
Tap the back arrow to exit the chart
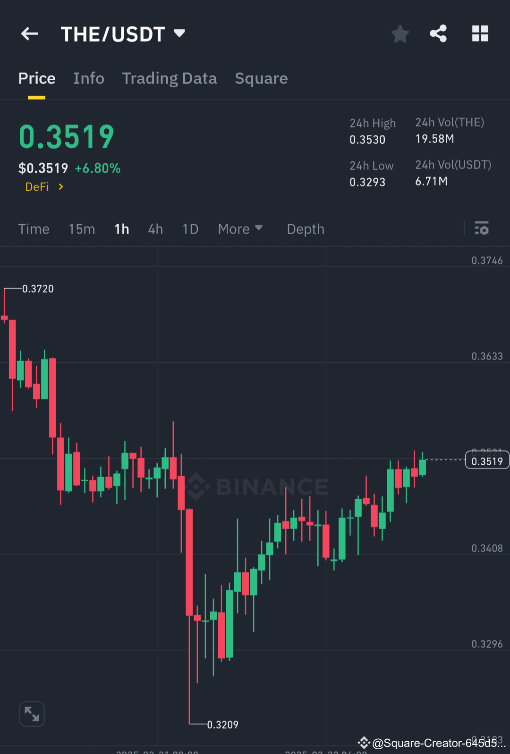(29, 34)
